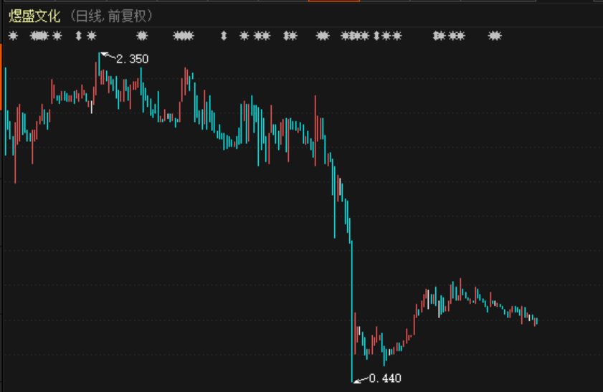Open the 日线 period setting in the chart header
The height and width of the screenshot is (392, 603).
pyautogui.click(x=88, y=16)
